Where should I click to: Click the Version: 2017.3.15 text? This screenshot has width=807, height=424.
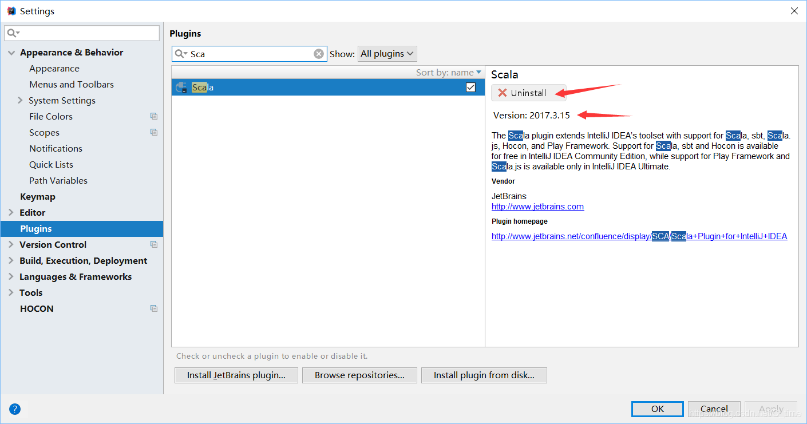point(532,115)
